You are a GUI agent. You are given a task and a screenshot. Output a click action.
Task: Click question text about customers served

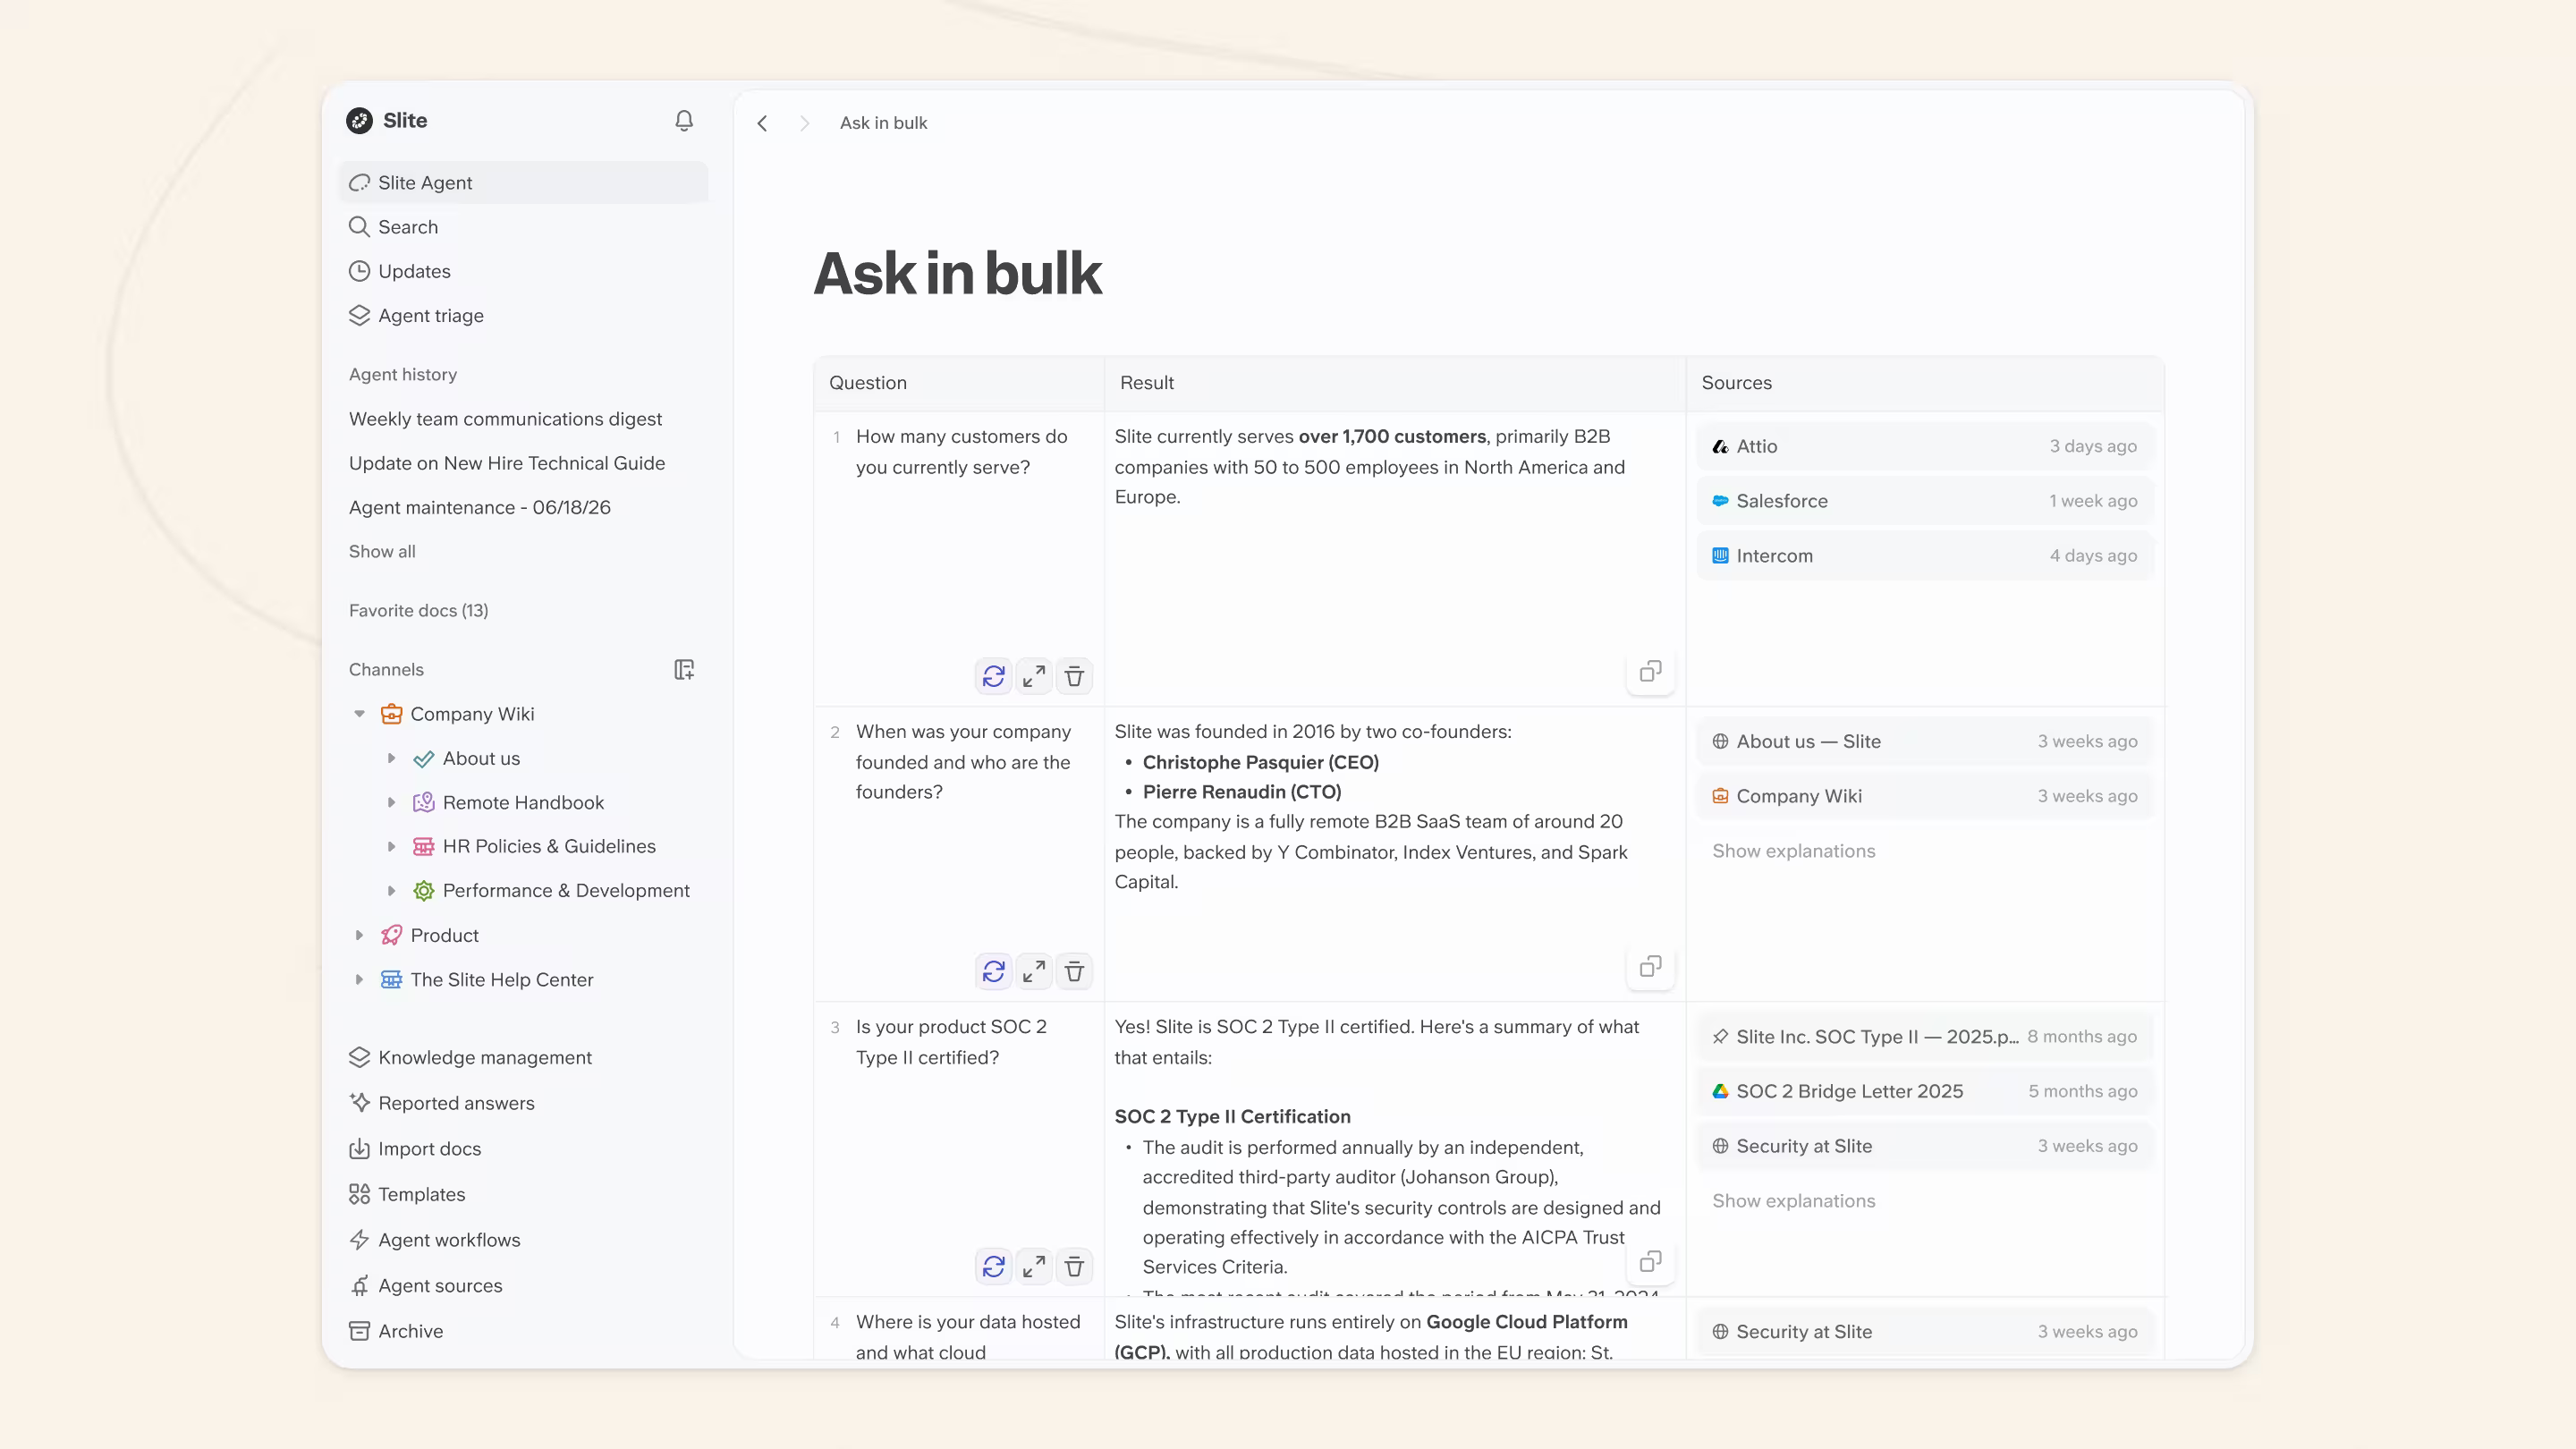(x=961, y=452)
